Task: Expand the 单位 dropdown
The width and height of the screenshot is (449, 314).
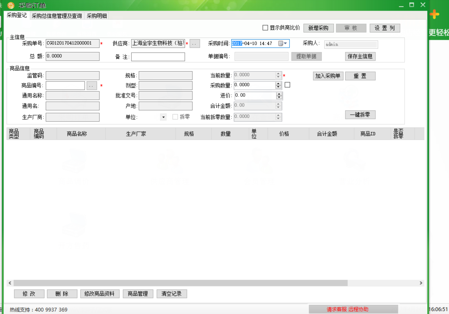Action: [x=163, y=117]
